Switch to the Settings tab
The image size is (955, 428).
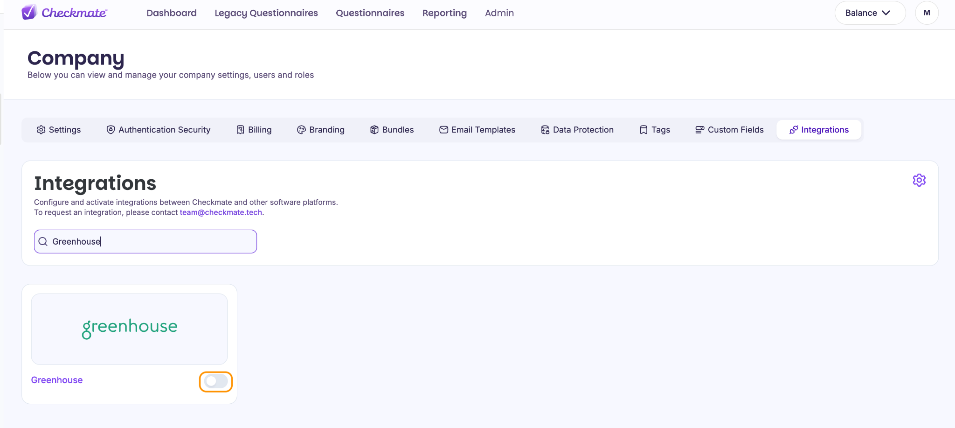point(59,130)
